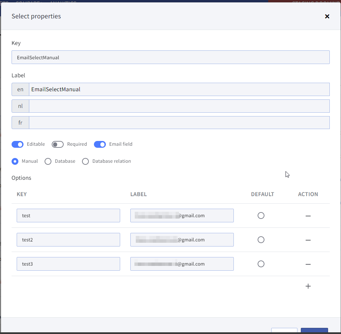341x334 pixels.
Task: Remove the test3 option row
Action: click(x=308, y=264)
